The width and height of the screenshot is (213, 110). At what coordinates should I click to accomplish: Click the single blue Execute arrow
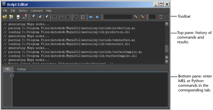click(x=97, y=17)
